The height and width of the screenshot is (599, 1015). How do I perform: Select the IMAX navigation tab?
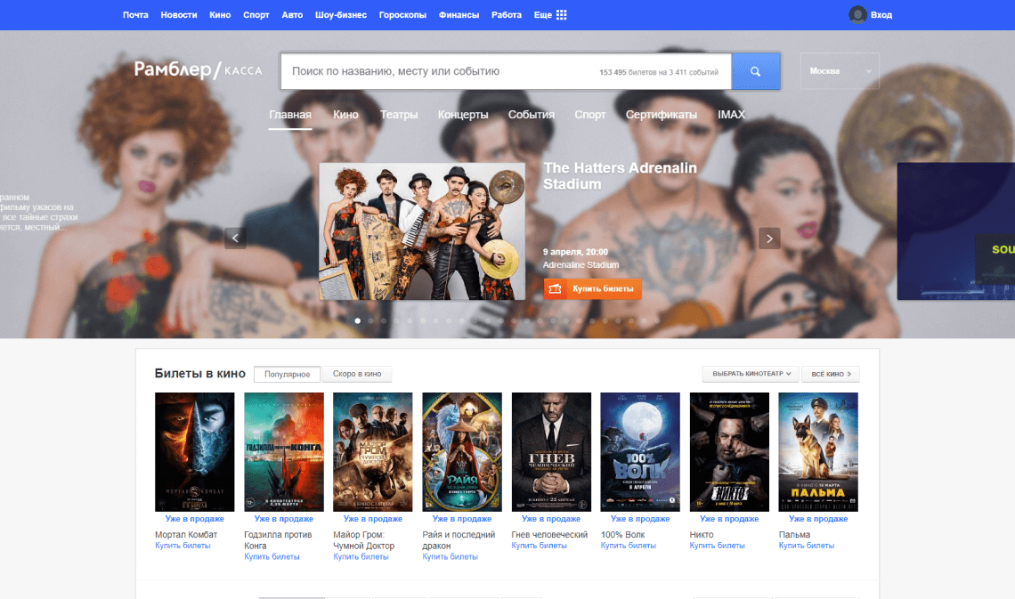click(732, 115)
